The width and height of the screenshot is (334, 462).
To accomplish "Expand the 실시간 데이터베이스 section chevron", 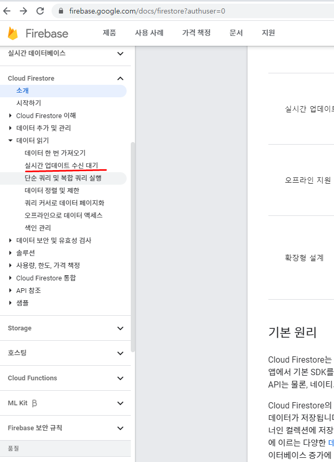I will click(x=120, y=54).
